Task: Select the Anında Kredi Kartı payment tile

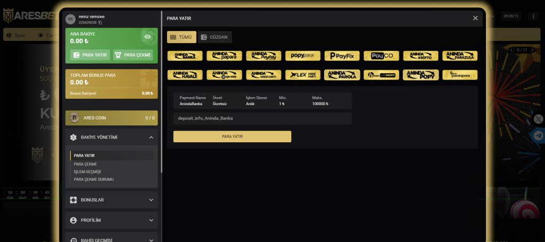Action: tap(263, 75)
